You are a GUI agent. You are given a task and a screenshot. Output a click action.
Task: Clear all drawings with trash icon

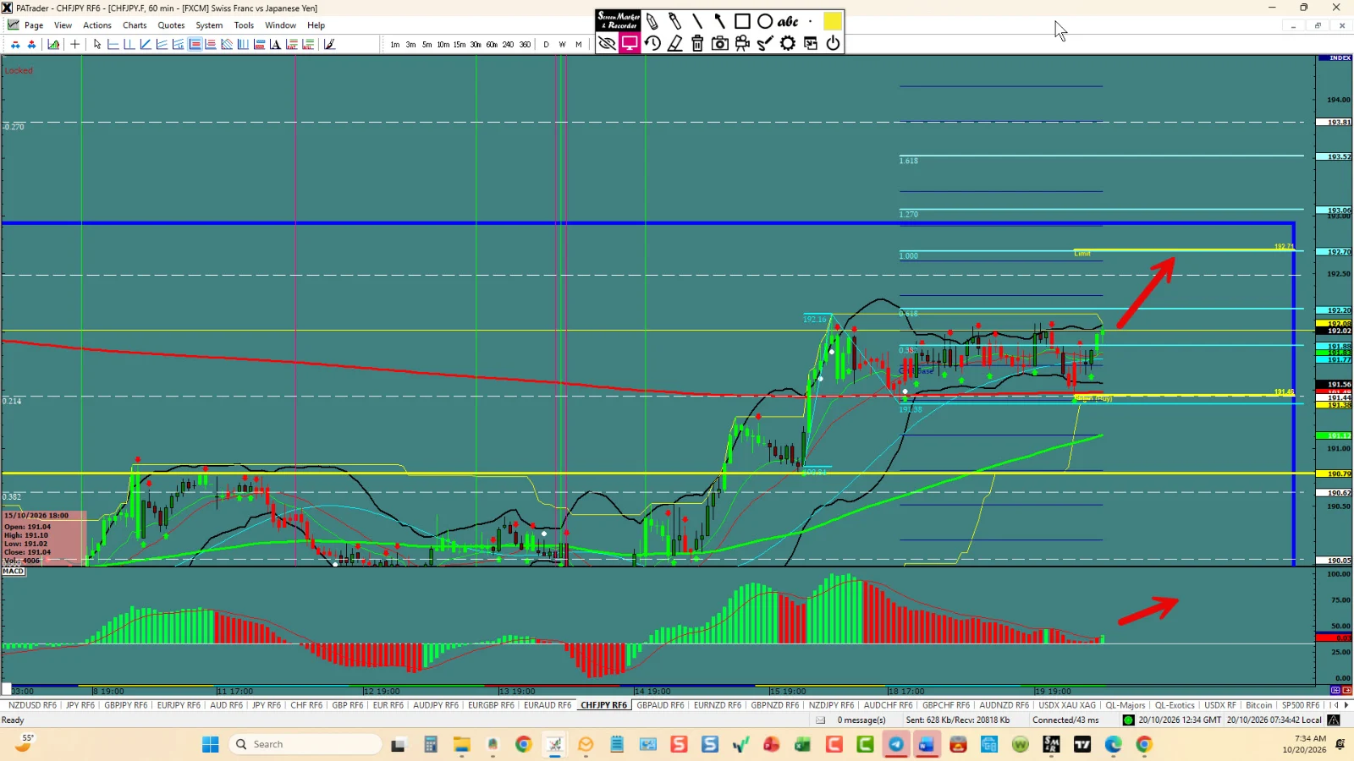[x=697, y=43]
